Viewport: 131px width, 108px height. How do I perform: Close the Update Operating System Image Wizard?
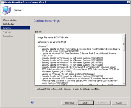[129, 2]
